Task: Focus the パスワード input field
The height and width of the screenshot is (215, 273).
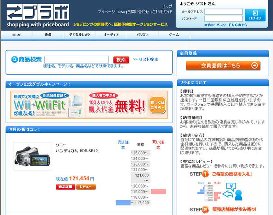Action: [224, 19]
